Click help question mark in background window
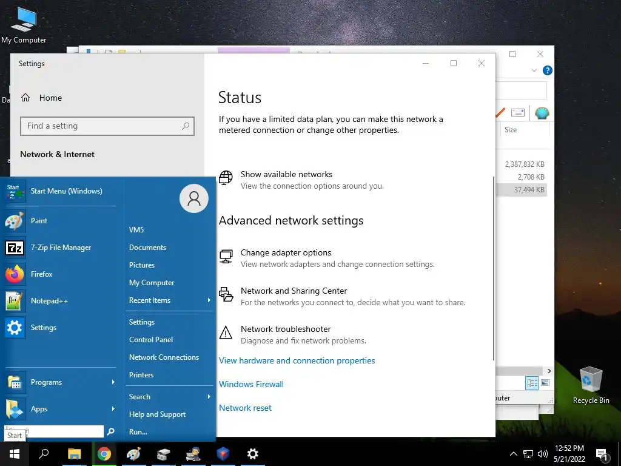 coord(548,70)
